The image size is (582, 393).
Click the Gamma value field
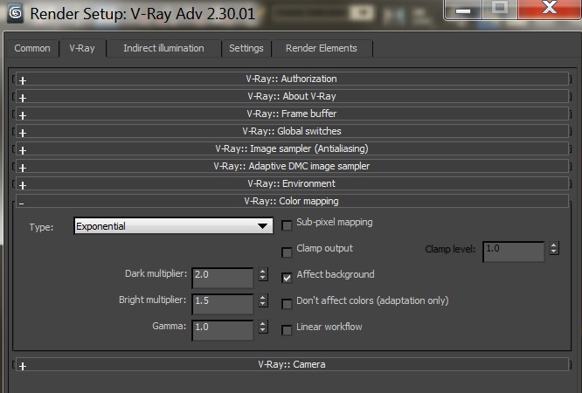click(223, 330)
